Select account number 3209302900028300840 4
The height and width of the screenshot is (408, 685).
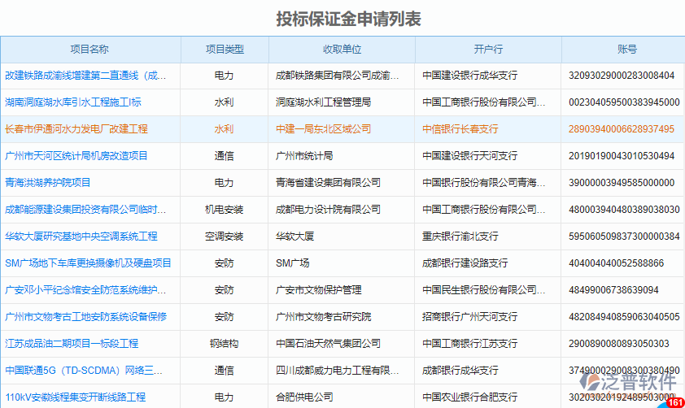pyautogui.click(x=622, y=76)
